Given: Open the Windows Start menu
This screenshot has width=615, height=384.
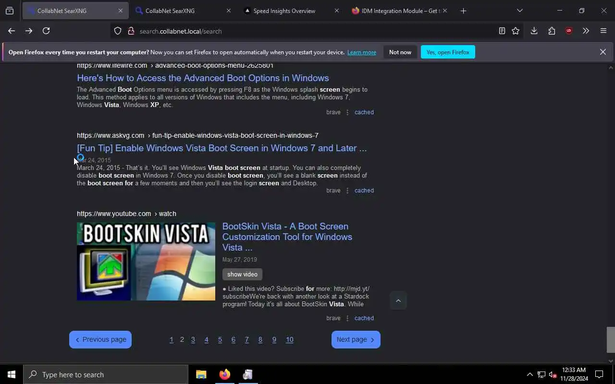Looking at the screenshot, I should pyautogui.click(x=12, y=374).
